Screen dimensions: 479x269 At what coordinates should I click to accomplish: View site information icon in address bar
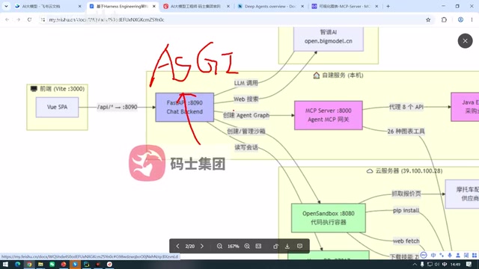43,19
